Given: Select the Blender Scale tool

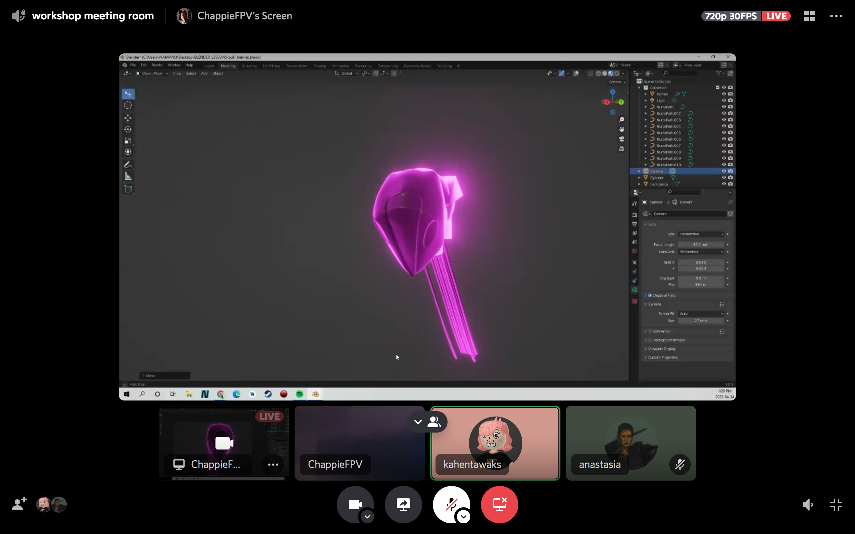Looking at the screenshot, I should point(128,141).
